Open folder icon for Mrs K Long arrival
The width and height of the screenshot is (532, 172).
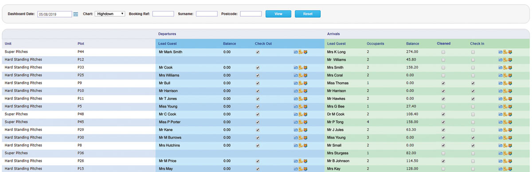501,52
